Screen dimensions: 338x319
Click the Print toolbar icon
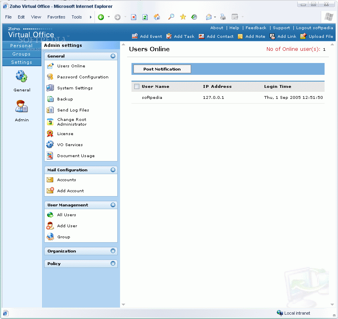(x=223, y=17)
